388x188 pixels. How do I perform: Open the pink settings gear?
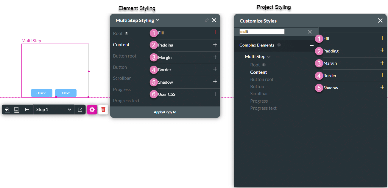pos(92,109)
